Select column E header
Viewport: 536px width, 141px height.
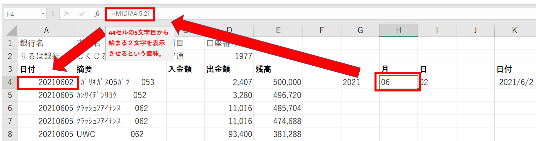tap(278, 30)
